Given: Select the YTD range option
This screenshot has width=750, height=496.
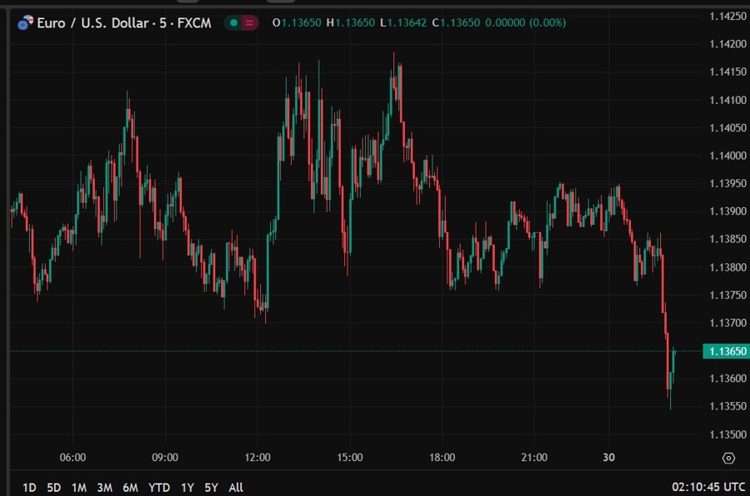Looking at the screenshot, I should [158, 488].
